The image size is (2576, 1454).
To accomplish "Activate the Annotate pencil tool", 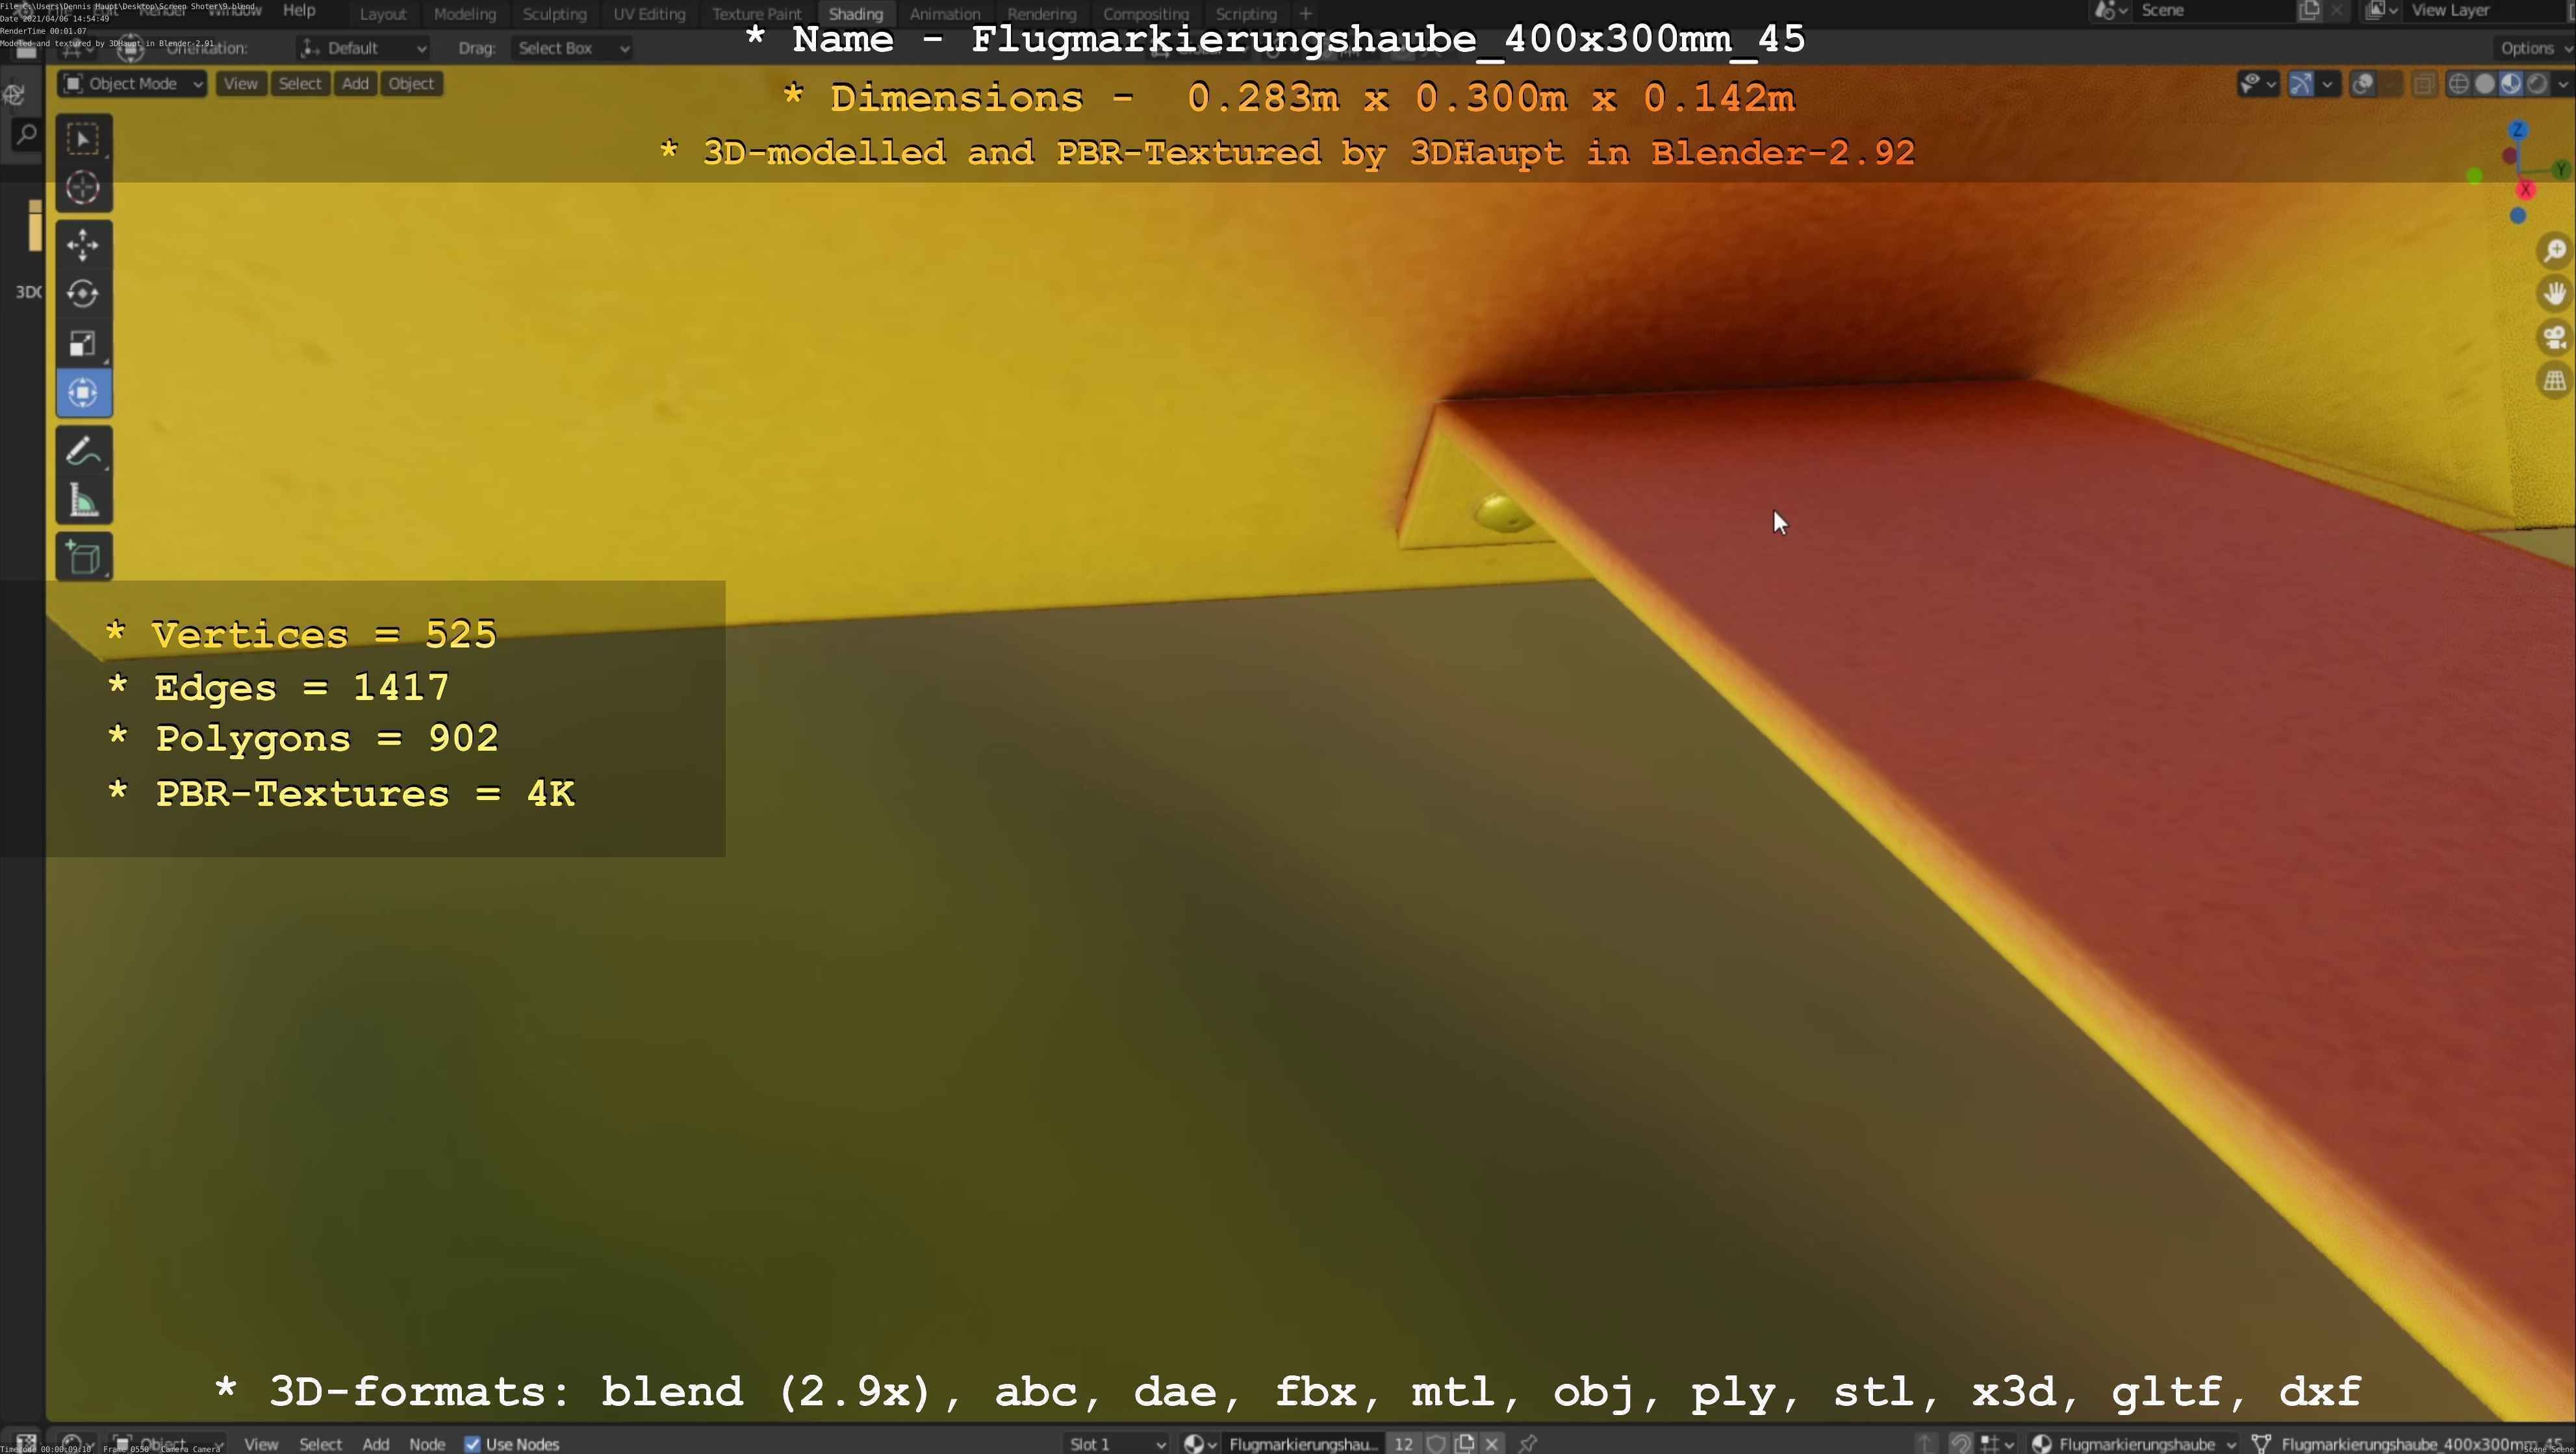I will click(83, 452).
